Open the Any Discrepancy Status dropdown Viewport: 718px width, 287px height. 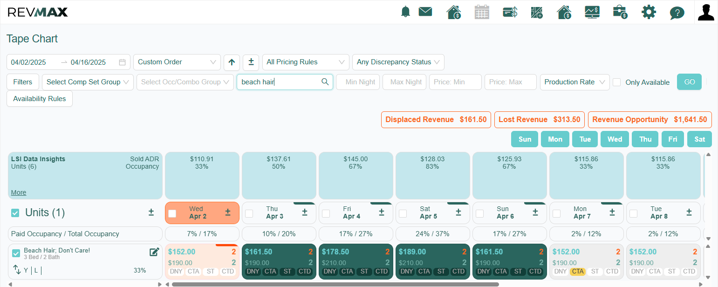tap(398, 62)
